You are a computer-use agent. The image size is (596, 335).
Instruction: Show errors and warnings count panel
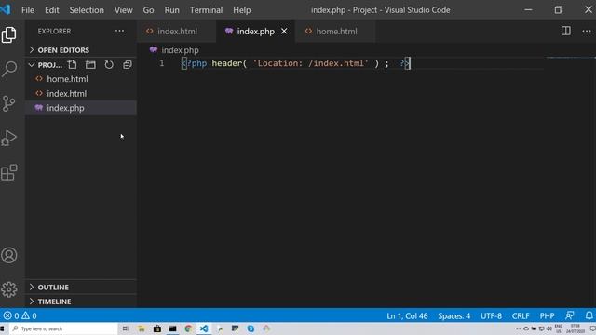[20, 315]
